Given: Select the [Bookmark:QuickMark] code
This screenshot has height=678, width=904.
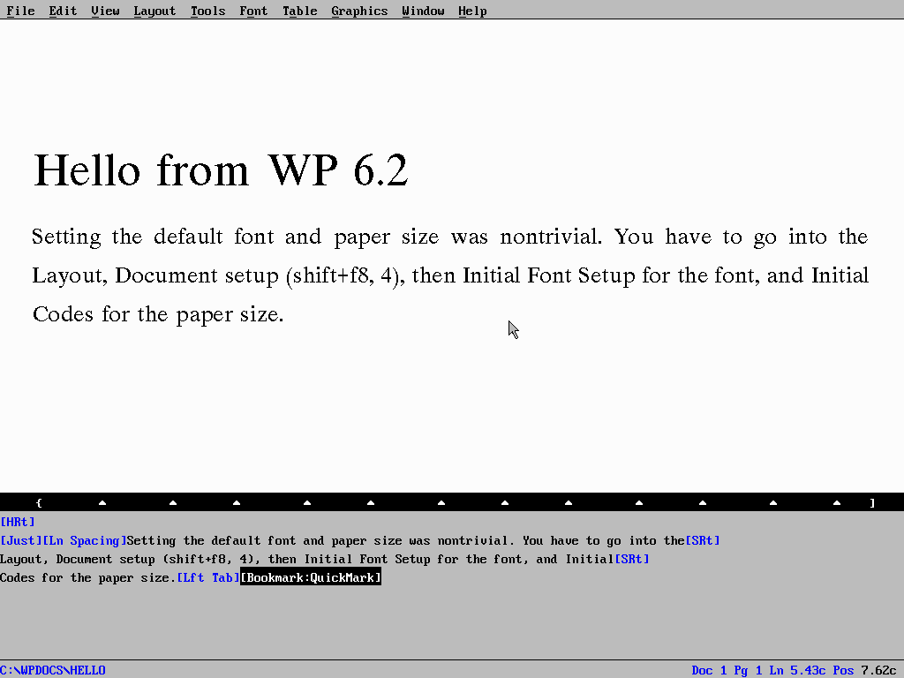Looking at the screenshot, I should pos(310,577).
